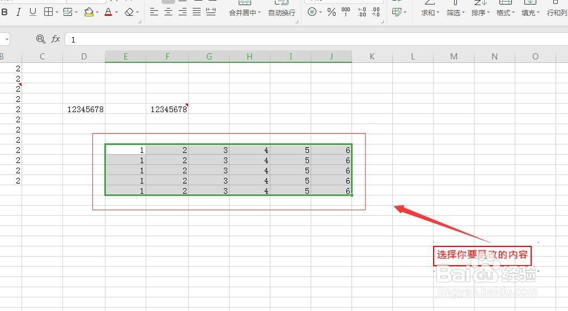Click the formula bar input showing 1
The width and height of the screenshot is (568, 311).
tap(316, 40)
